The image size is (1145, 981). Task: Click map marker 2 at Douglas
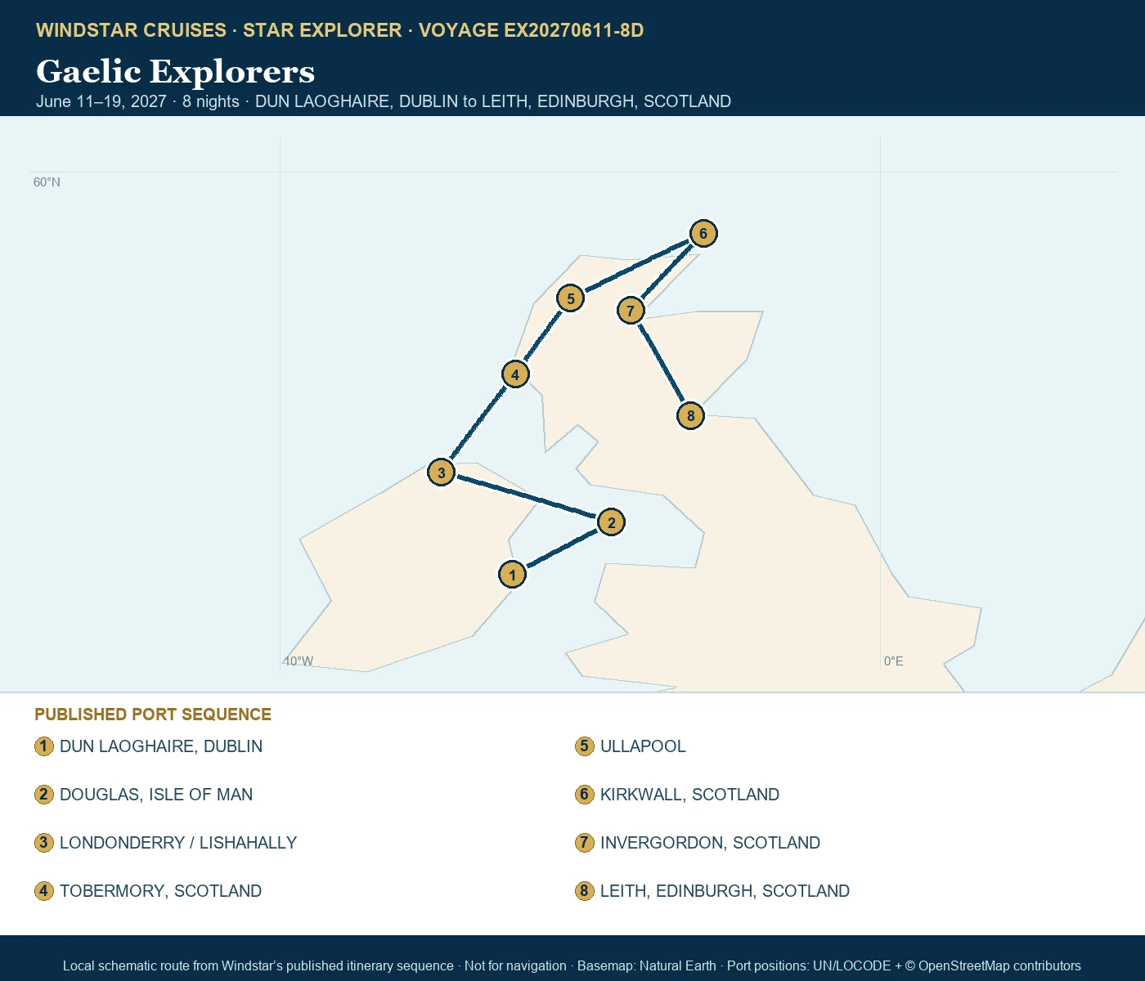click(x=611, y=522)
